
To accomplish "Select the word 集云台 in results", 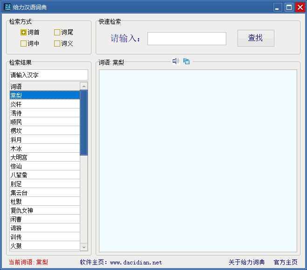I will point(45,193).
